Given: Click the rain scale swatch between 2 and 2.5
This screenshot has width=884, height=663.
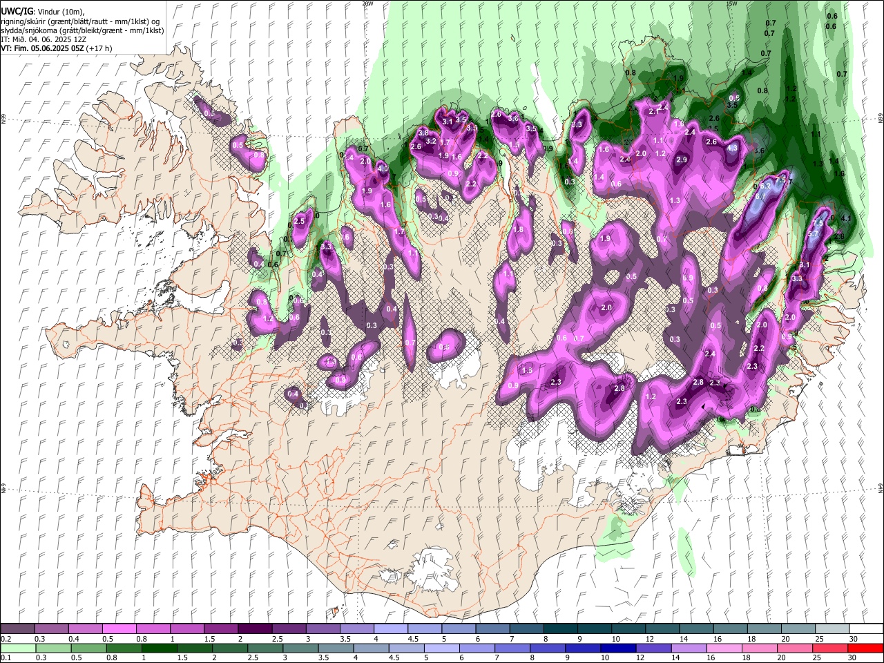Looking at the screenshot, I should [x=230, y=648].
